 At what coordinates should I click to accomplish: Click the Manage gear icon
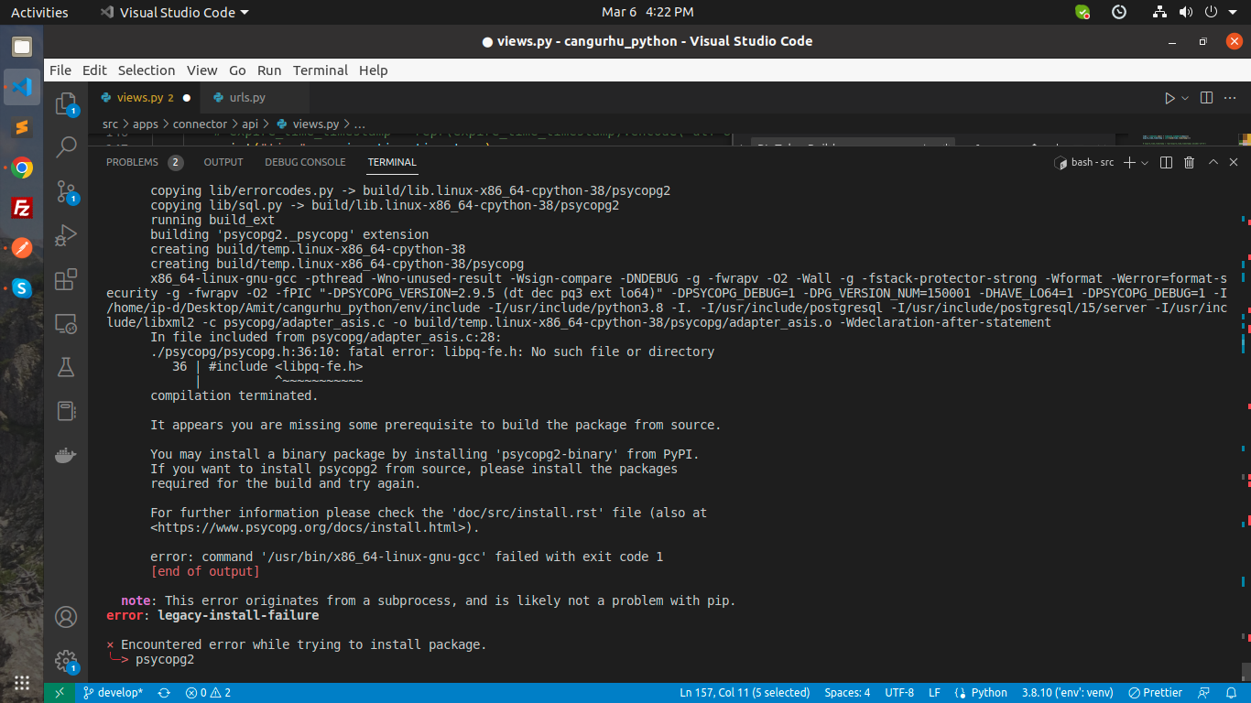66,660
